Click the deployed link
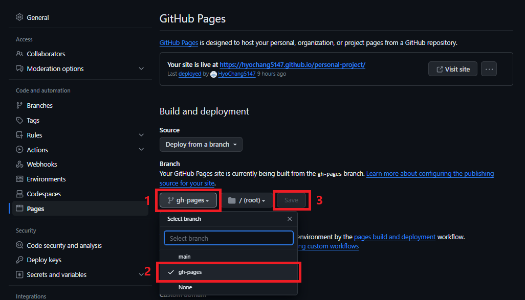The image size is (525, 300). click(190, 74)
